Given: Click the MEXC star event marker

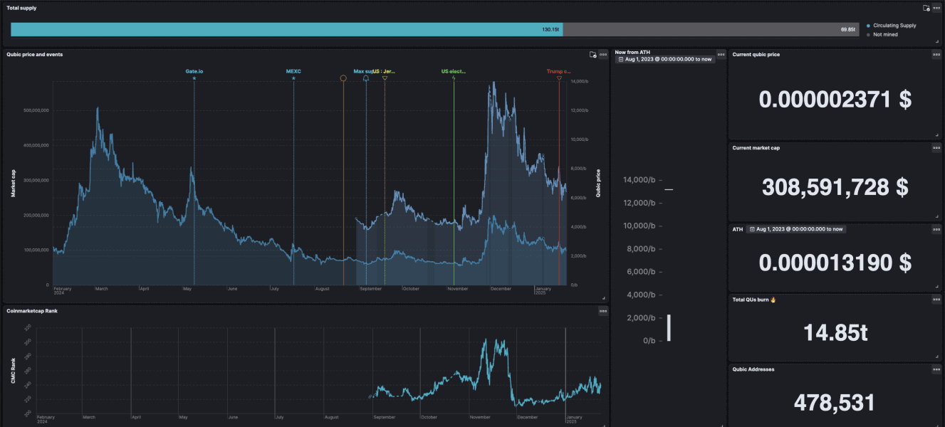Looking at the screenshot, I should [x=294, y=78].
